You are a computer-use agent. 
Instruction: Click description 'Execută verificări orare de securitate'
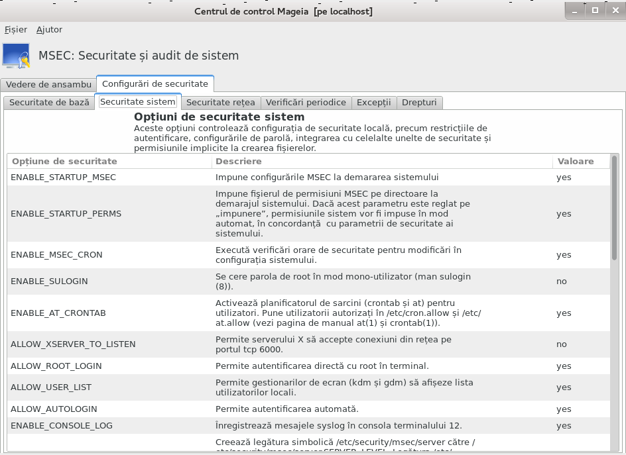tap(338, 255)
